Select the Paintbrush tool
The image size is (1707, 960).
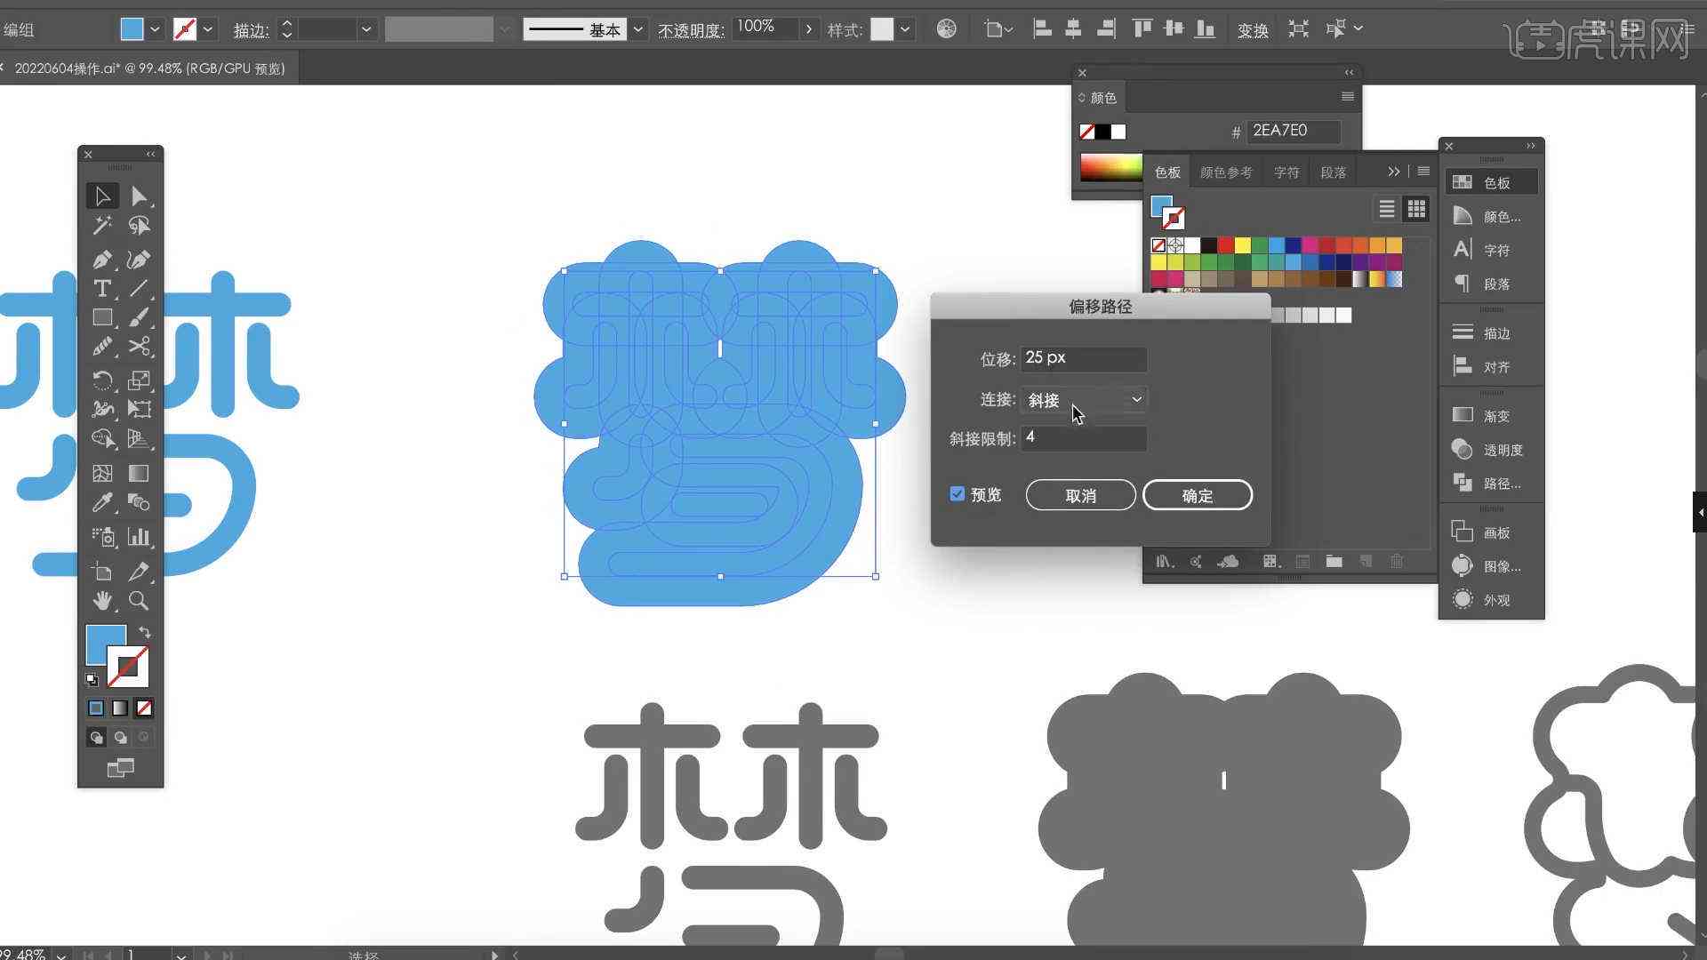(x=139, y=317)
